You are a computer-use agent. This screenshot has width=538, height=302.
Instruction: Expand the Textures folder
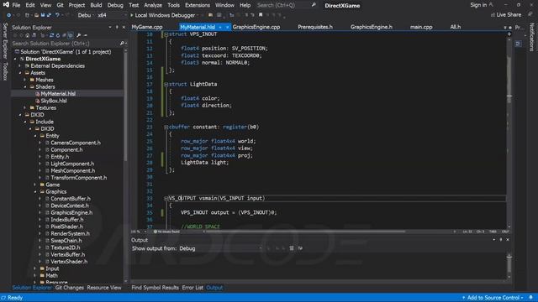tap(25, 108)
